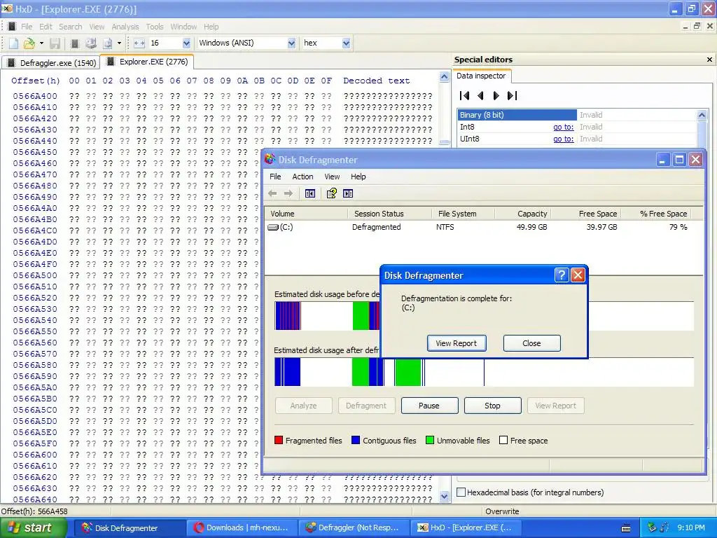Click the Pause button in Disk Defragmenter
The image size is (717, 538).
pyautogui.click(x=429, y=406)
